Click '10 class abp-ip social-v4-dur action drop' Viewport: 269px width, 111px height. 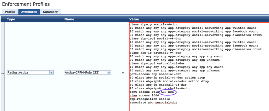pyautogui.click(x=167, y=78)
